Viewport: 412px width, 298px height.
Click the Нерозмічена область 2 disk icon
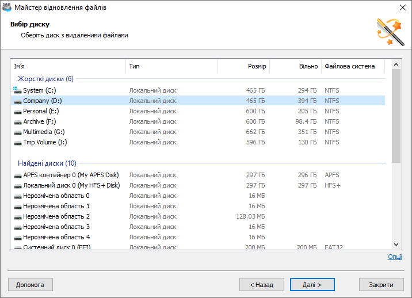(18, 217)
